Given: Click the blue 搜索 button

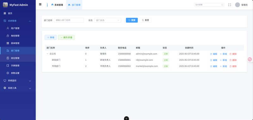Looking at the screenshot, I should [x=132, y=20].
